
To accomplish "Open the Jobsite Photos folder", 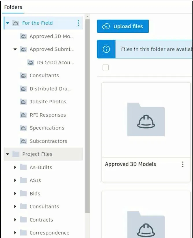I will coord(48,102).
